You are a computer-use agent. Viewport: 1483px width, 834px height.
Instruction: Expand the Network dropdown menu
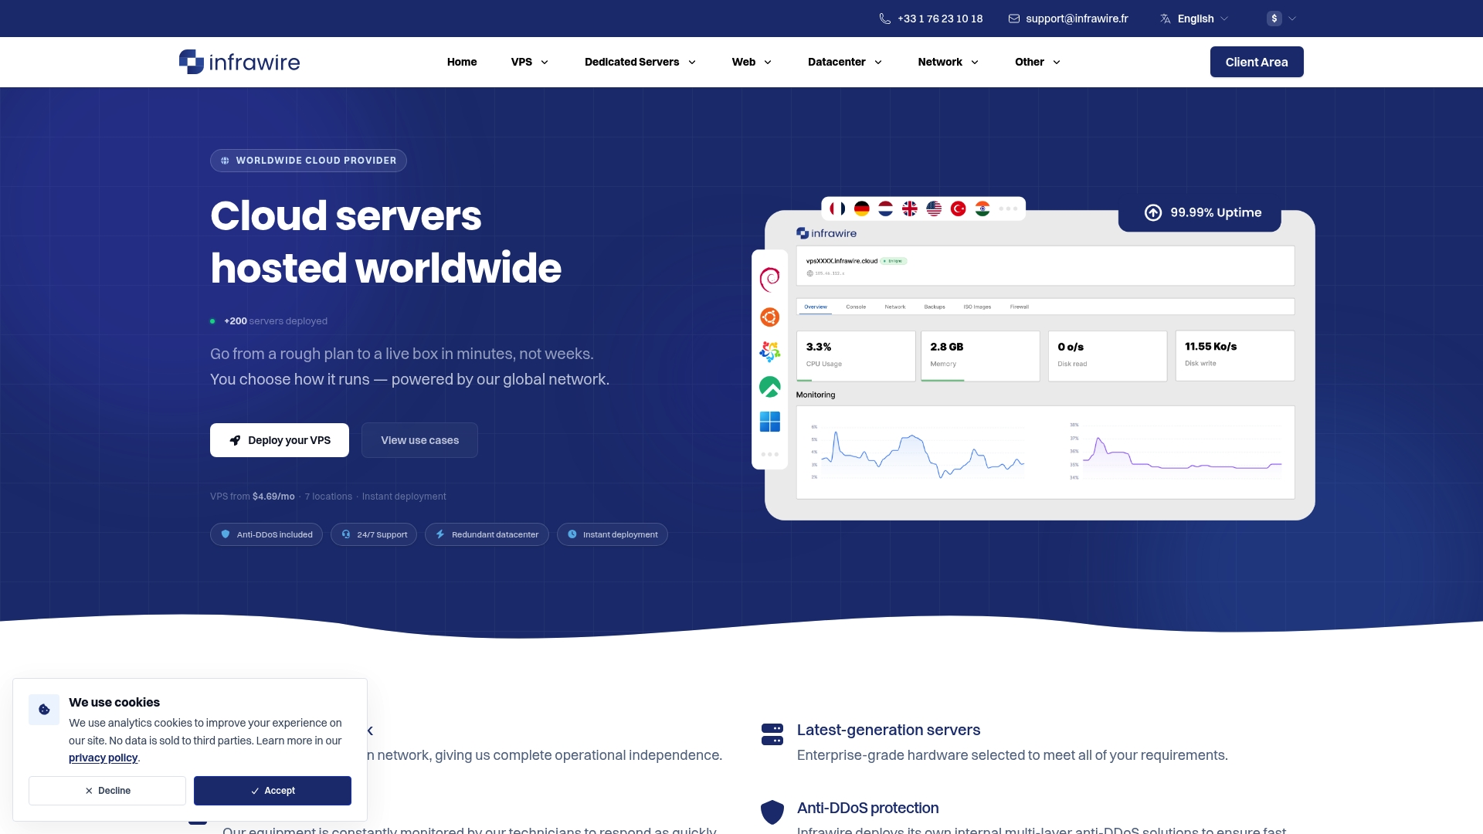coord(949,62)
